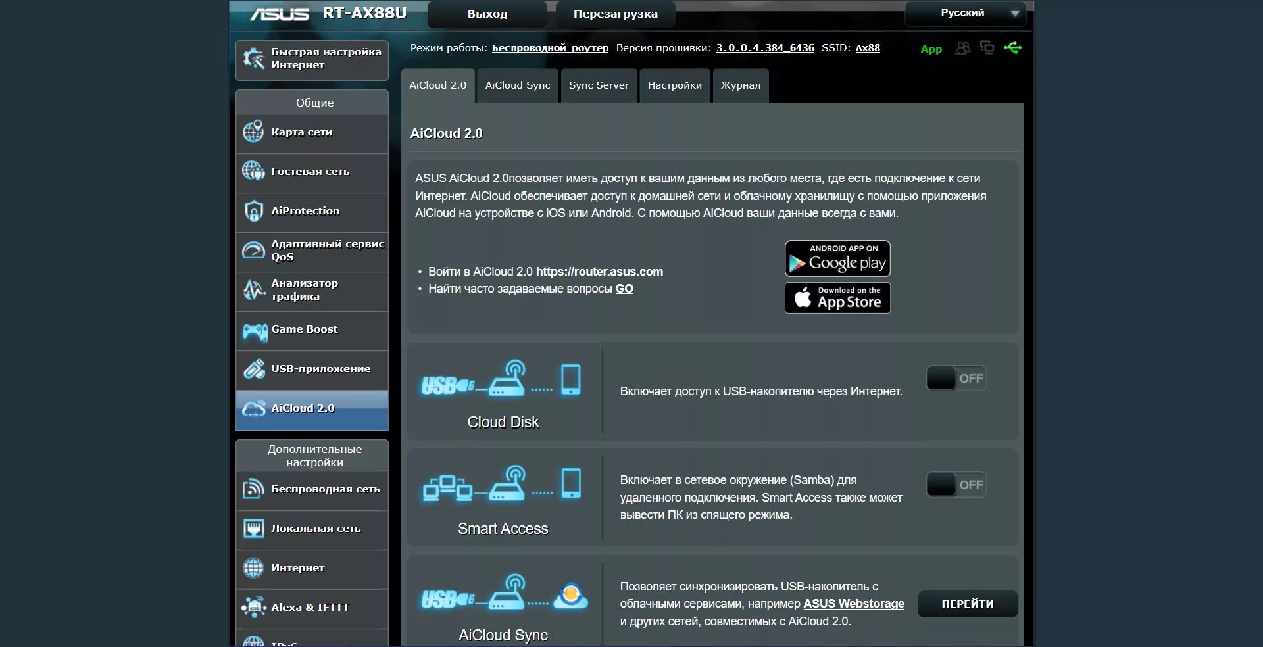The width and height of the screenshot is (1263, 647).
Task: Open the Sync Server tab
Action: click(599, 85)
